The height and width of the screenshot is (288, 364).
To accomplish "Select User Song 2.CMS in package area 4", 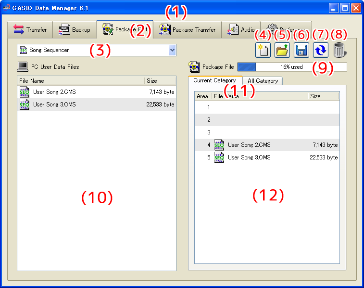I will click(267, 145).
